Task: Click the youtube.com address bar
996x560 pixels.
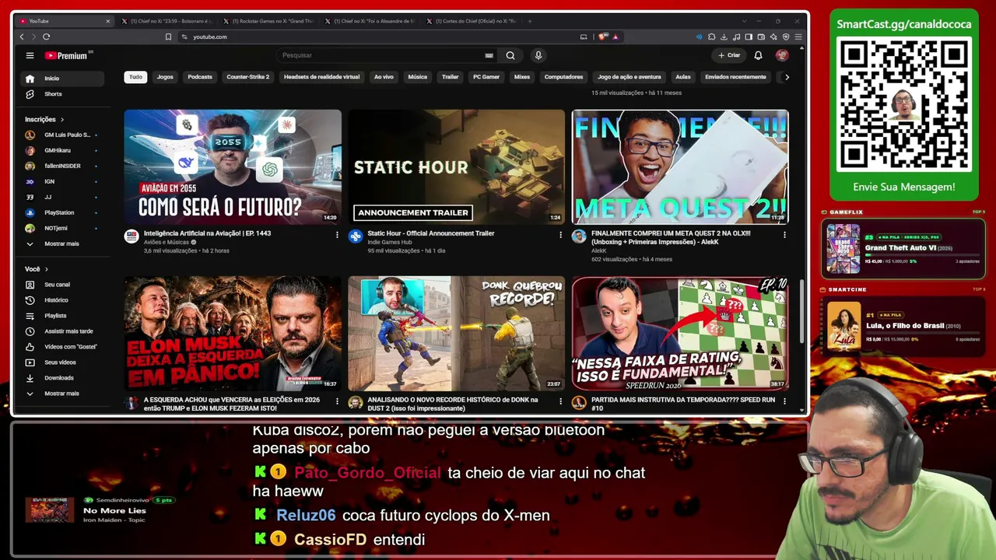Action: click(x=377, y=37)
